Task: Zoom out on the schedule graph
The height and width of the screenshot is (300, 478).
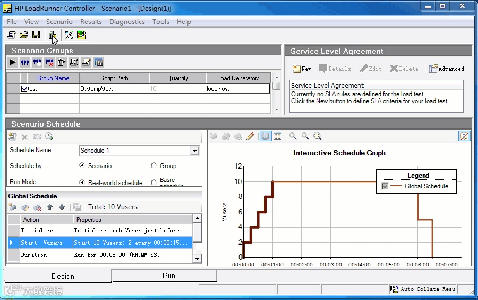Action: 305,136
